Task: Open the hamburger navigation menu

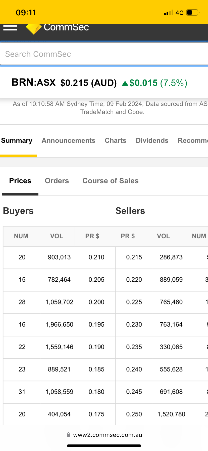Action: 10,28
